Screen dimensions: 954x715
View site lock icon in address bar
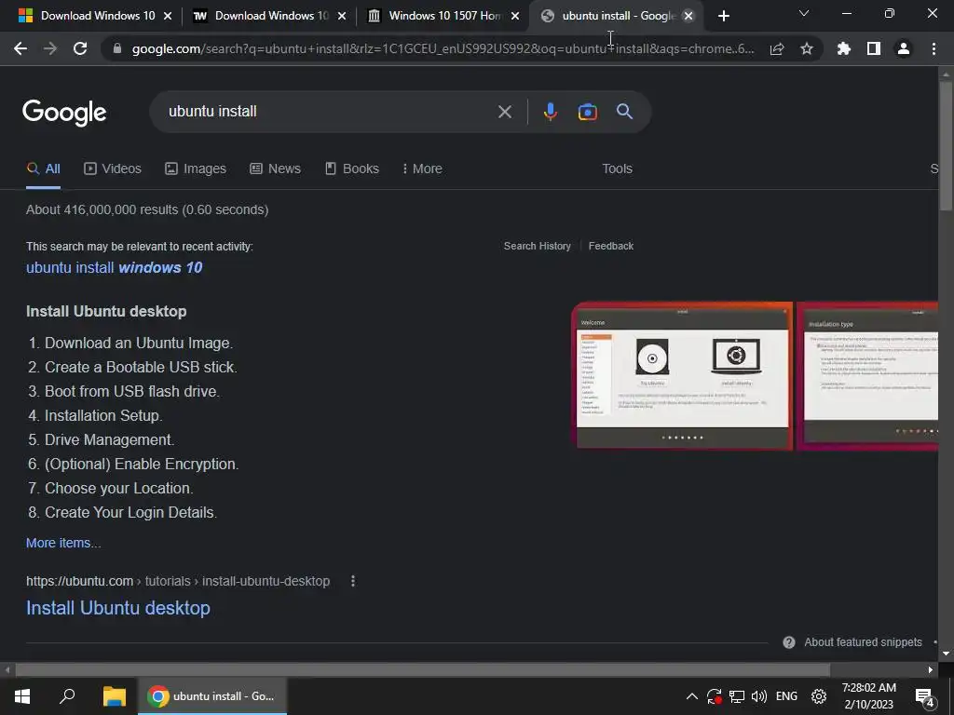click(117, 48)
